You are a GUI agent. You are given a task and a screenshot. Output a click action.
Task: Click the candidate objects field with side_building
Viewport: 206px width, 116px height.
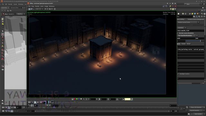click(191, 49)
